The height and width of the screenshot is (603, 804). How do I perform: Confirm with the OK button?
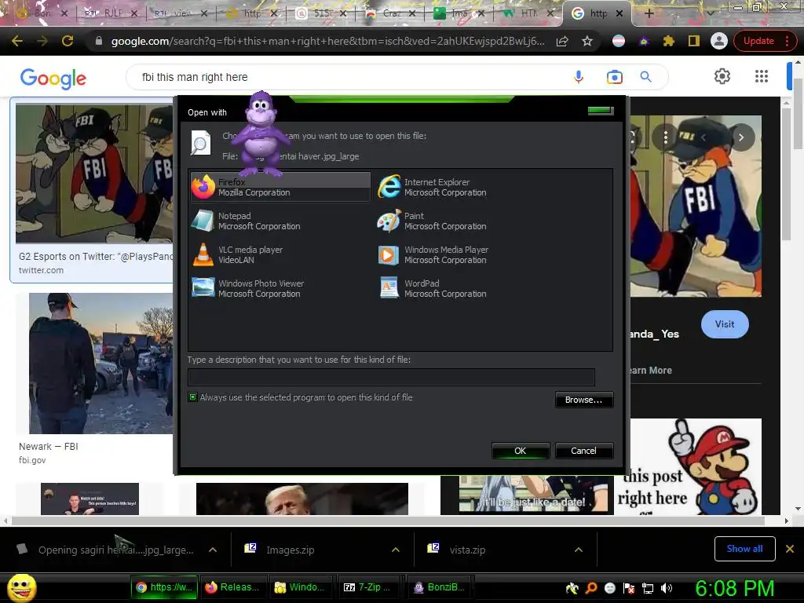click(521, 451)
